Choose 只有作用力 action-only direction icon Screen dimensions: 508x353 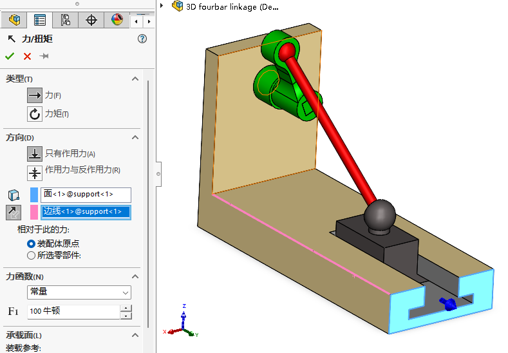coord(34,154)
